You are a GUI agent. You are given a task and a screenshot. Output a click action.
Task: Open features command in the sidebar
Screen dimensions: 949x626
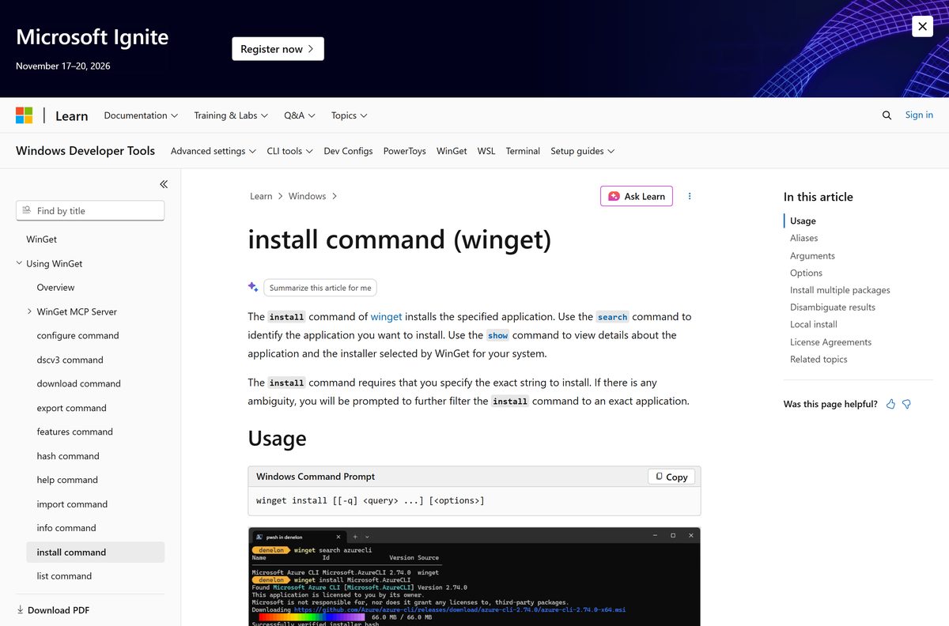[x=74, y=432]
